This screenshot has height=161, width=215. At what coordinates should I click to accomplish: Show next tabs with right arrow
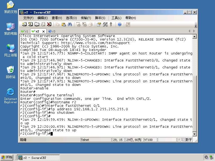pos(194,31)
